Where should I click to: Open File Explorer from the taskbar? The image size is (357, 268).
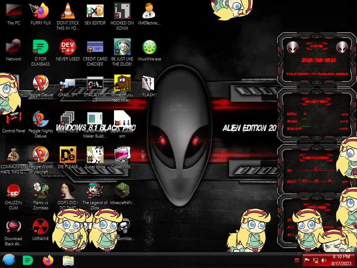tap(68, 260)
